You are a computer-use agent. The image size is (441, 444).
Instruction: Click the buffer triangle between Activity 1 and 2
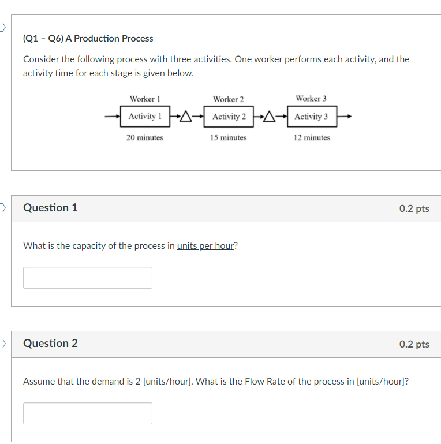point(185,117)
